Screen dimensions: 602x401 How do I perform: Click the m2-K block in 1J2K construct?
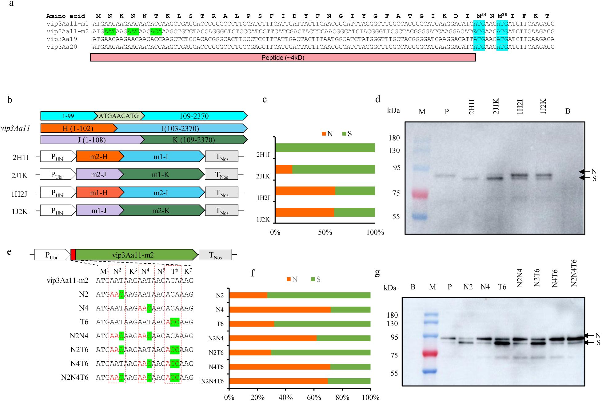161,211
